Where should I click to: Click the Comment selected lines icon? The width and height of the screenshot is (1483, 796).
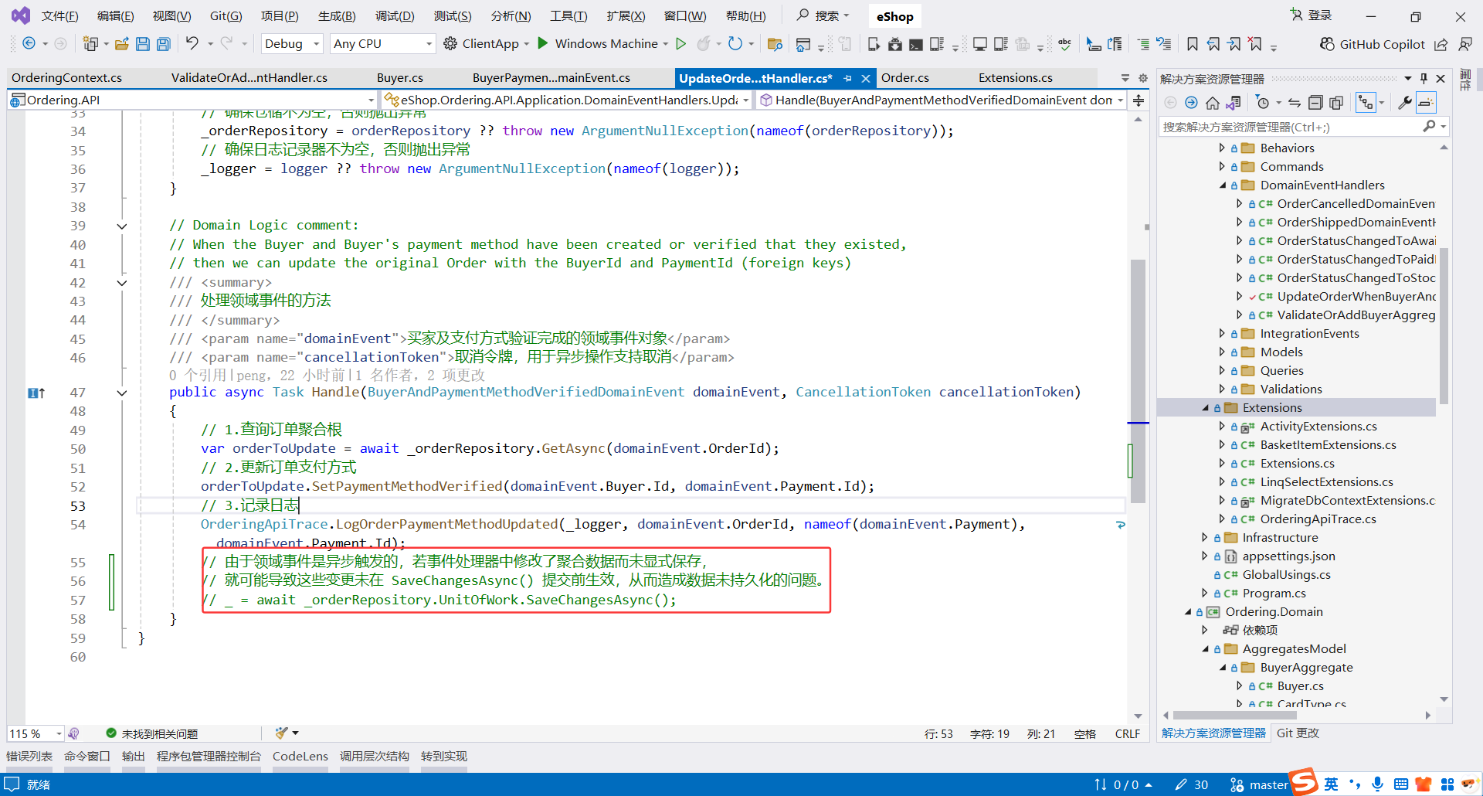[1143, 44]
